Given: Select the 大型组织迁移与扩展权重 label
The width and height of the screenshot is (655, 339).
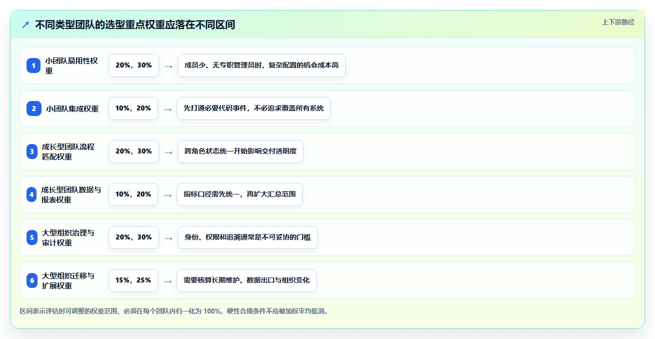Looking at the screenshot, I should [68, 280].
